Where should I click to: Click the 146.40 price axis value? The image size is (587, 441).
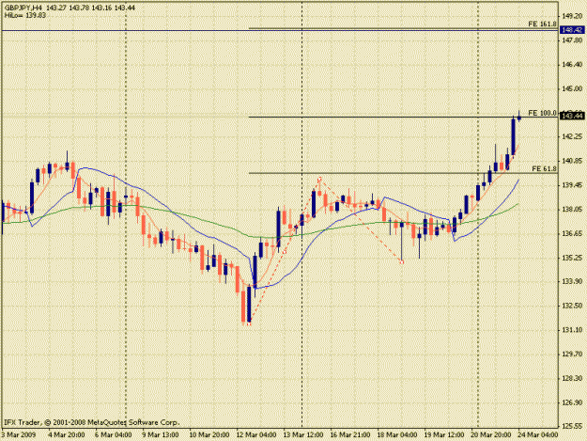coord(572,65)
